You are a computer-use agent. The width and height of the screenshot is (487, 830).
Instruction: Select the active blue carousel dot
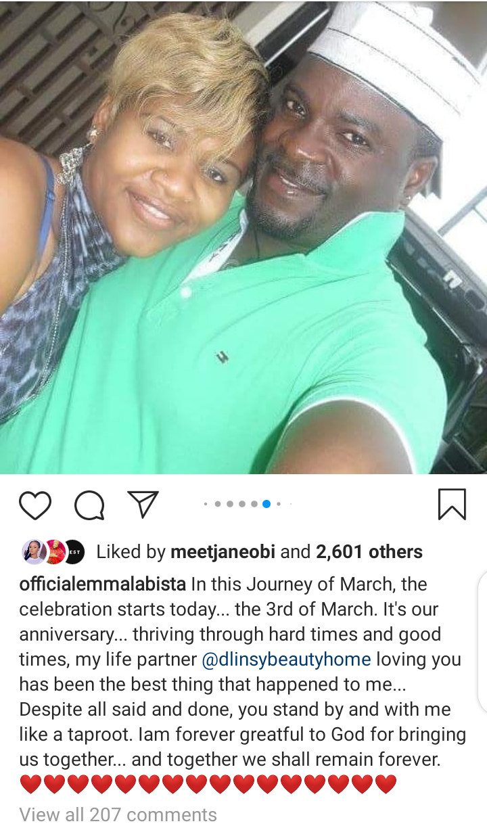click(x=266, y=504)
